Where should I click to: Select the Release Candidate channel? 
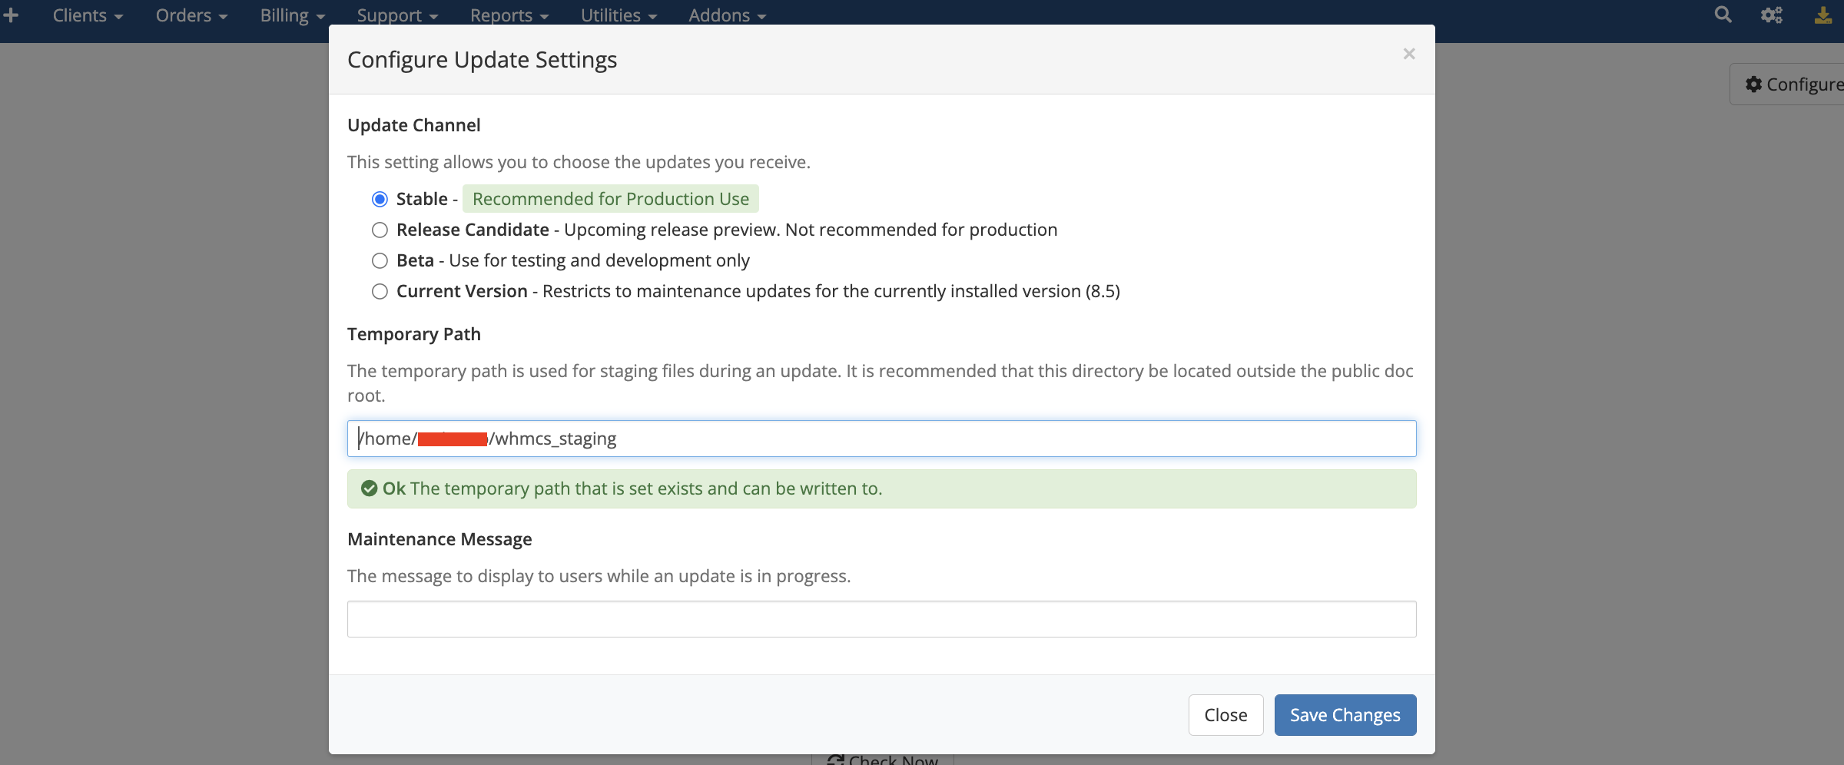click(x=380, y=230)
